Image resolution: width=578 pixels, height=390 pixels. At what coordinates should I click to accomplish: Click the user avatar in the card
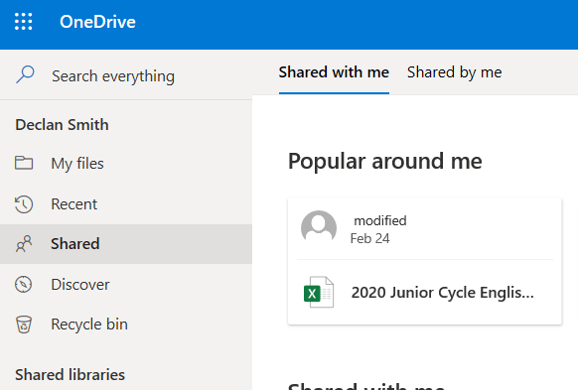click(x=319, y=228)
